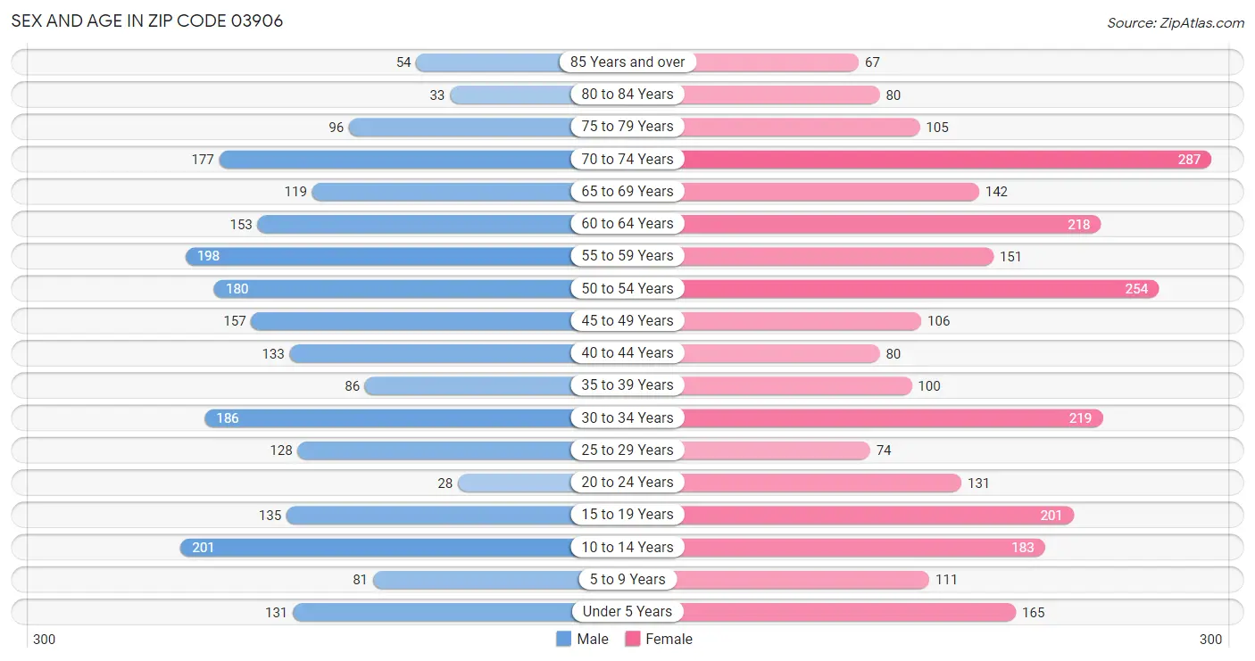Viewport: 1255px width, 661px height.
Task: Toggle the Male legend label
Action: click(593, 639)
